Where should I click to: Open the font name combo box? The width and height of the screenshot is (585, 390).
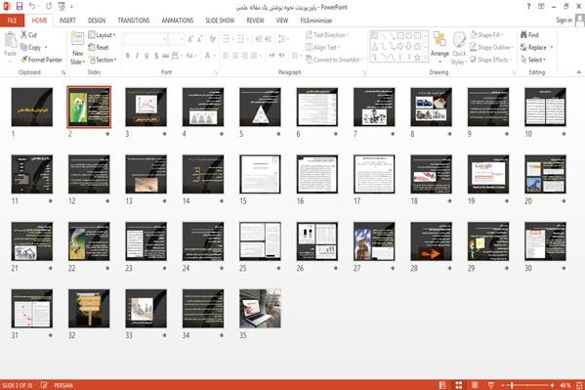tap(146, 39)
